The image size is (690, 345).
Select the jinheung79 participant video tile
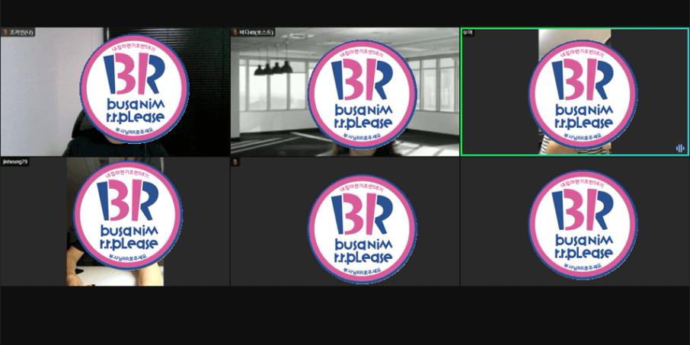coord(115,222)
